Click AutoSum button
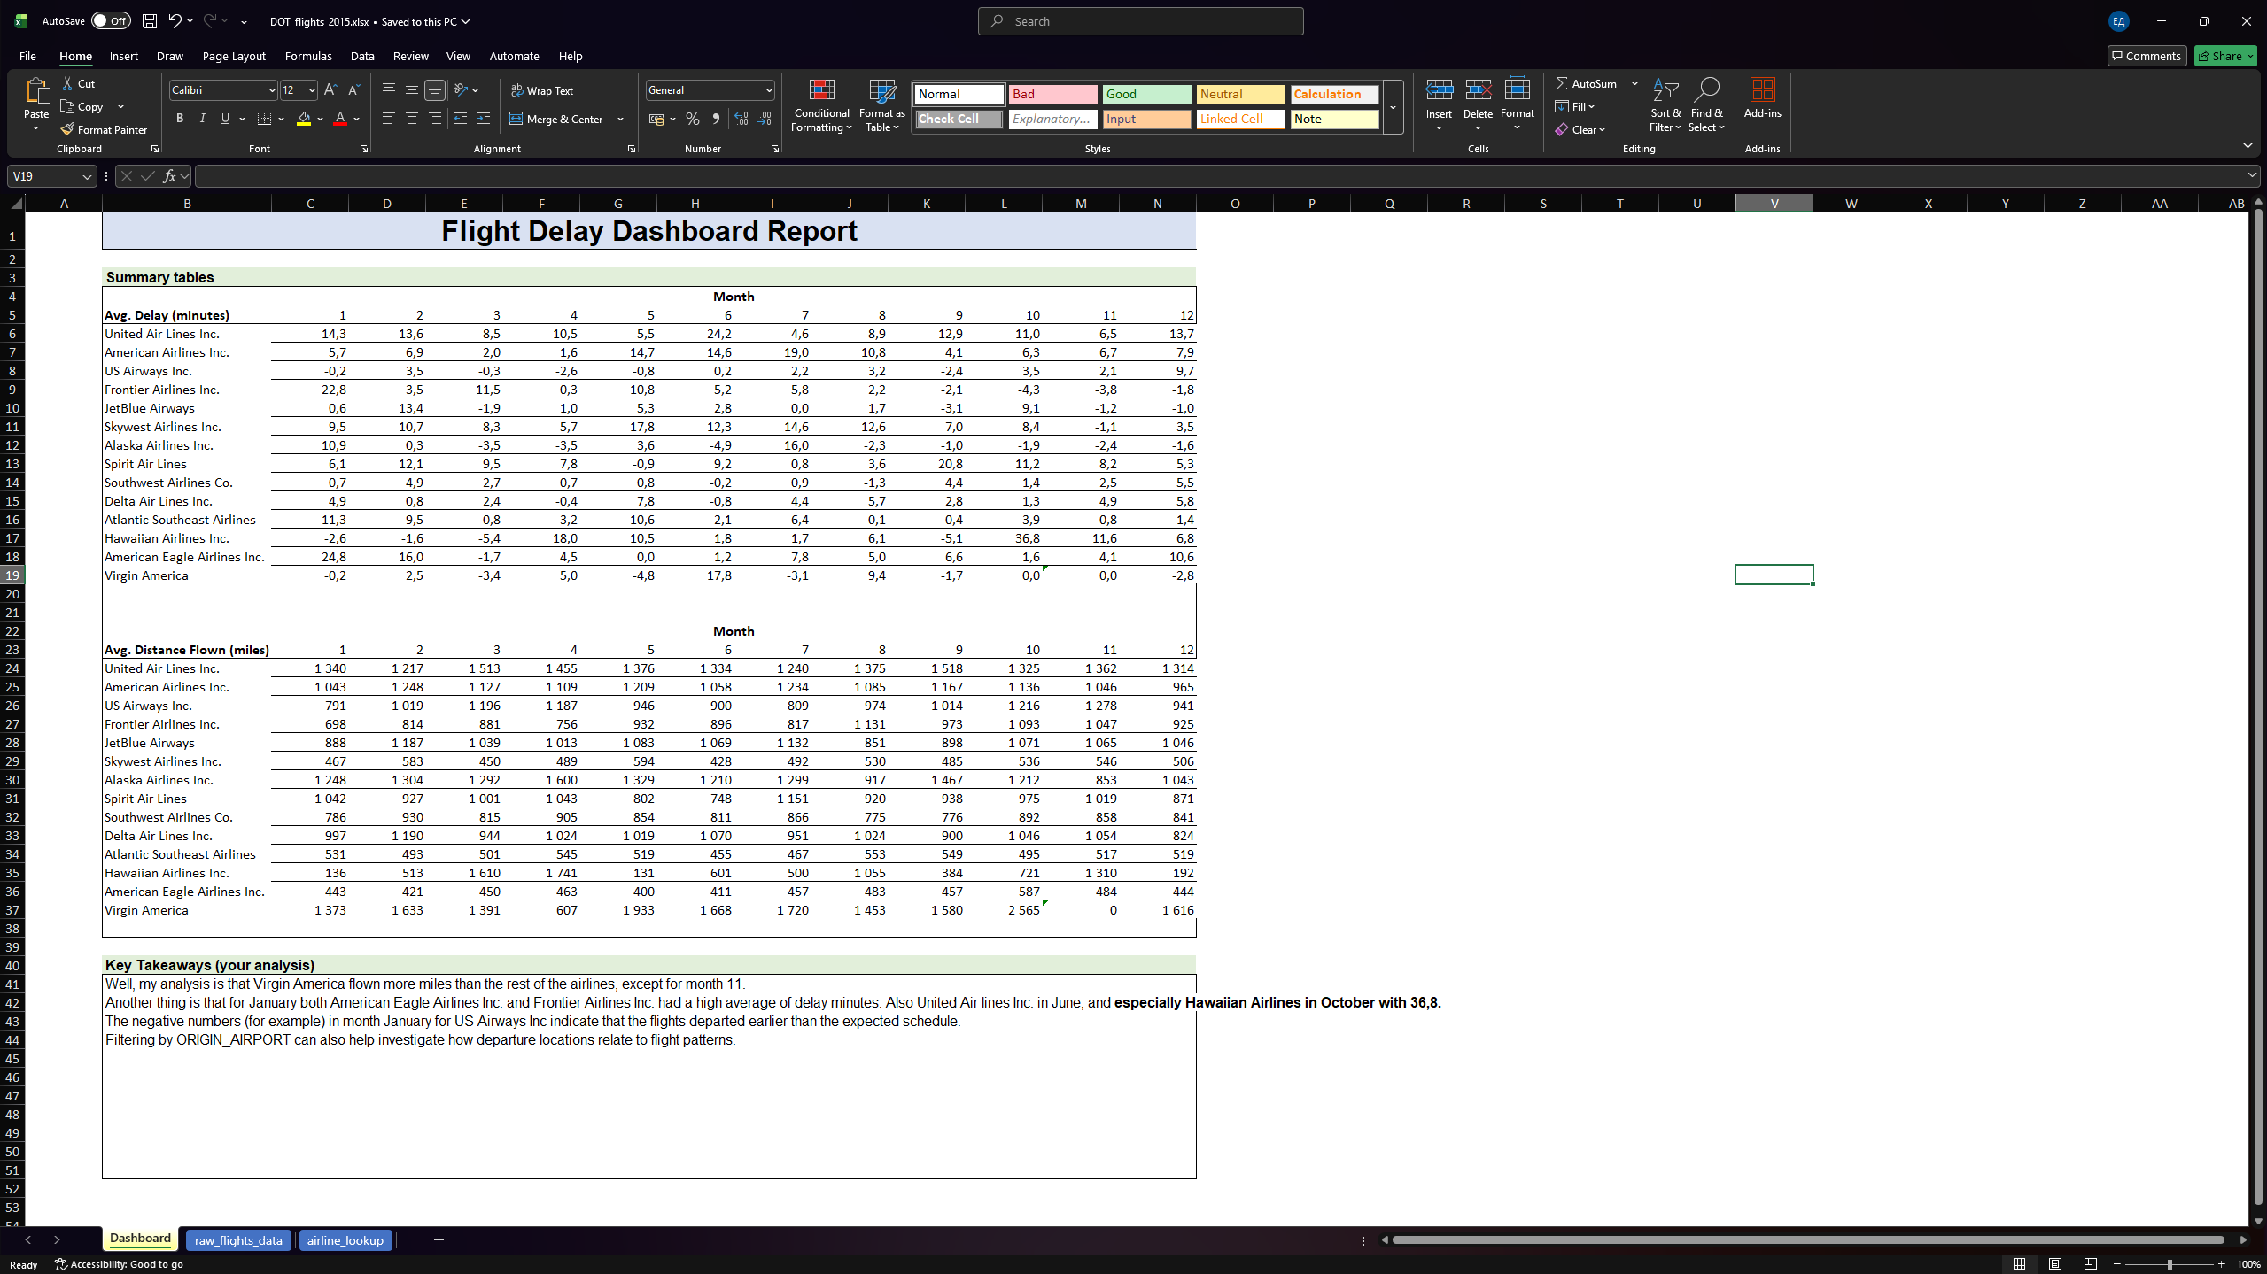2267x1274 pixels. point(1587,83)
